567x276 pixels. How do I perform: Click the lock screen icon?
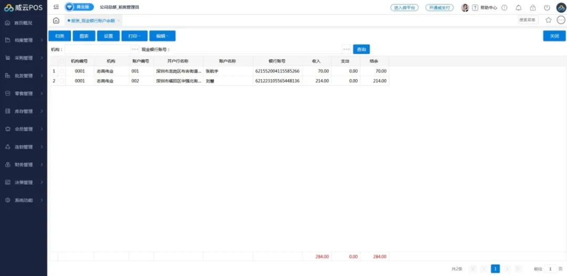pos(533,7)
